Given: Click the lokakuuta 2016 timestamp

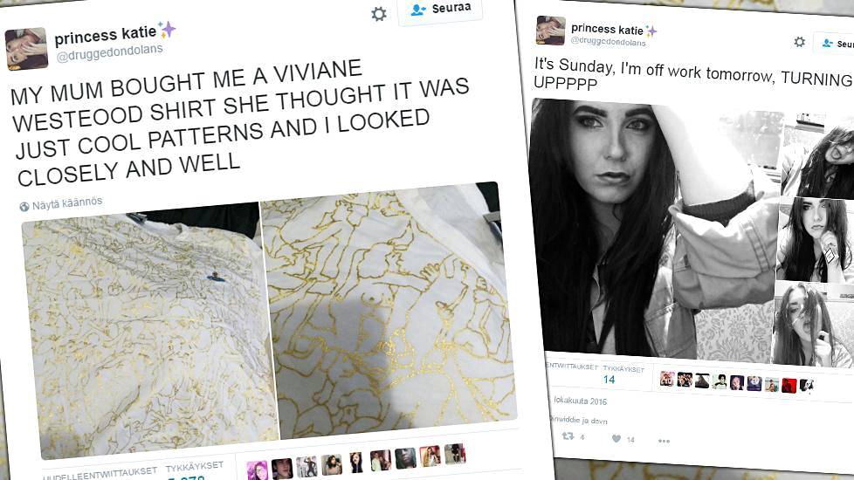Looking at the screenshot, I should (581, 401).
